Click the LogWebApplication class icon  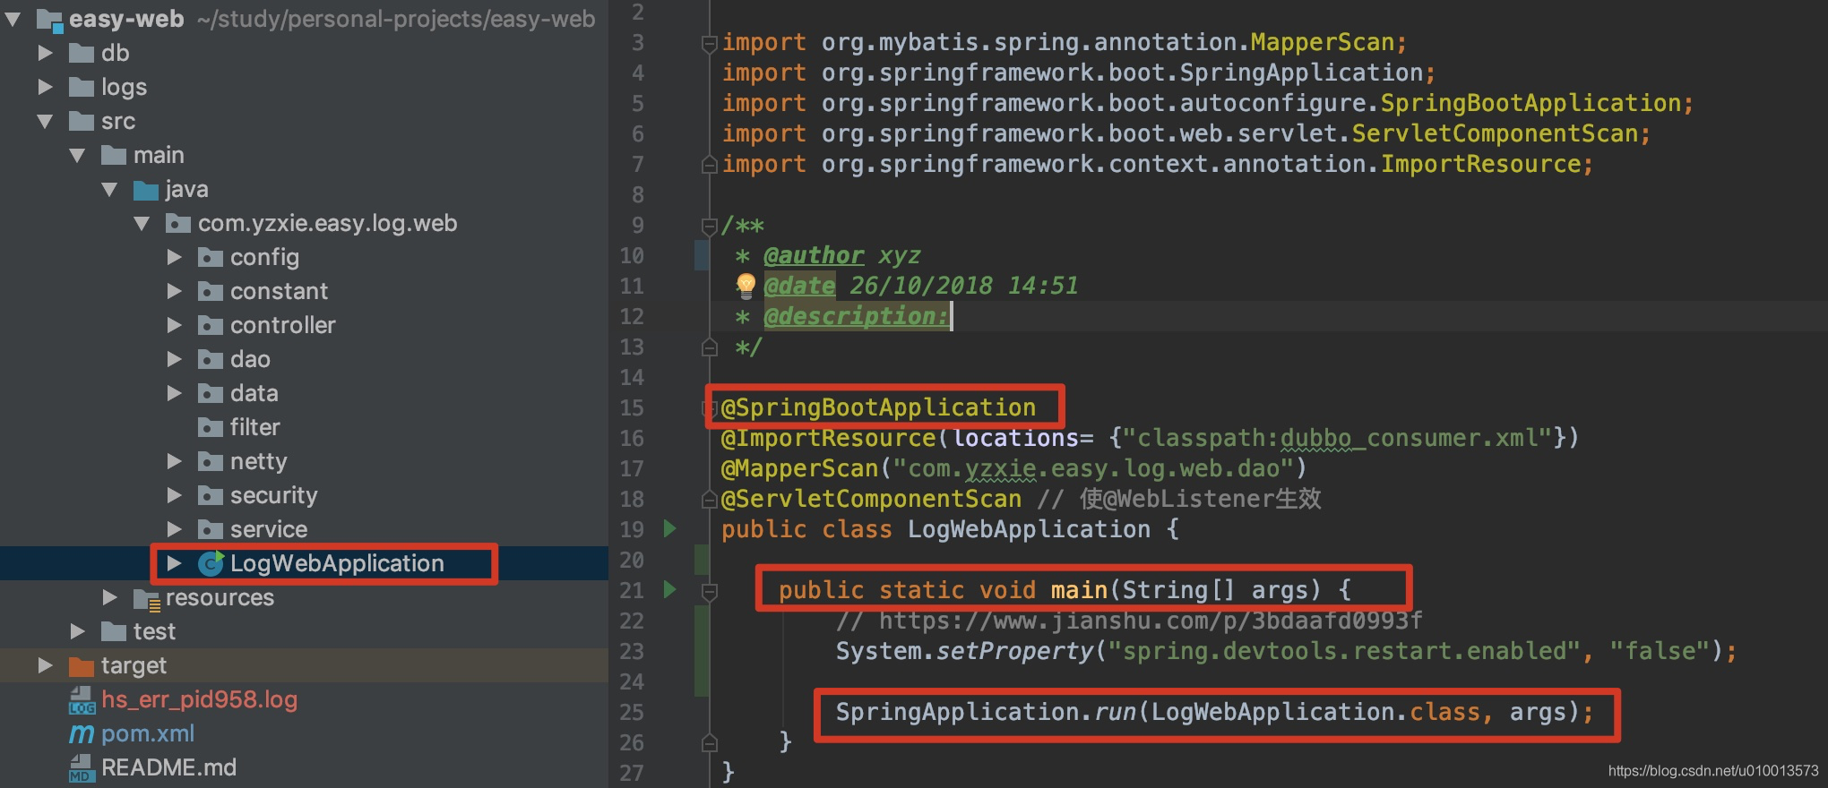coord(211,563)
